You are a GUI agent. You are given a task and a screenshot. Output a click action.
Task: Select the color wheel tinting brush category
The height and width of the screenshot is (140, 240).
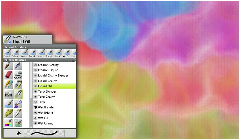click(8, 123)
